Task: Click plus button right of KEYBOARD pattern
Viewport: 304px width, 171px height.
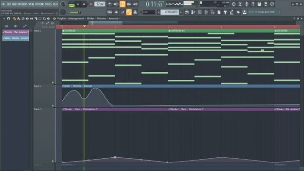Action: 181,12
